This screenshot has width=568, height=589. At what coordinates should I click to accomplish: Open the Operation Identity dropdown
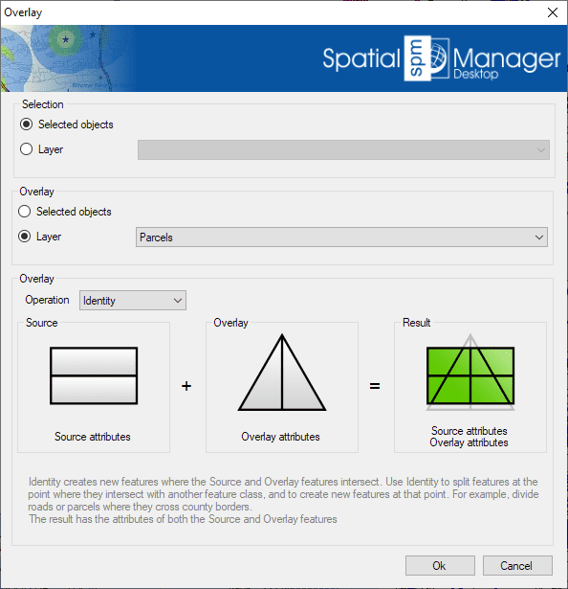132,300
